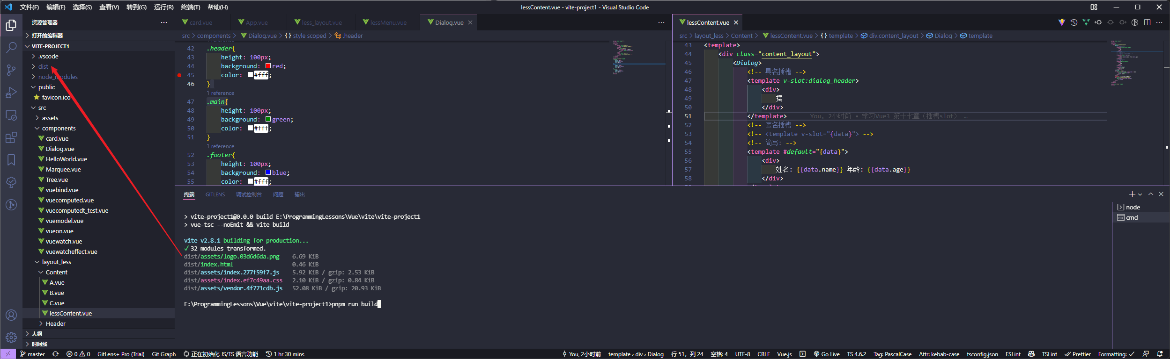Image resolution: width=1170 pixels, height=359 pixels.
Task: Select the cmd terminal in the terminal list
Action: [1141, 217]
